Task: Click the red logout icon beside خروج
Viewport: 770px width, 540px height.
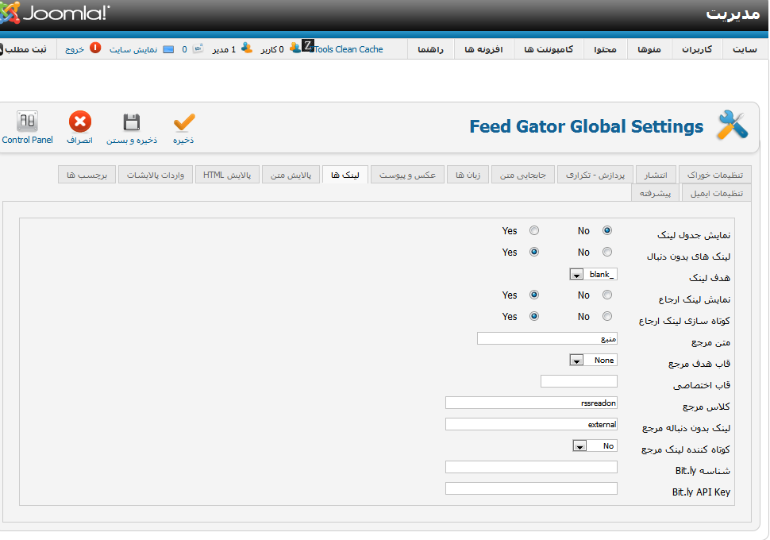Action: (x=95, y=48)
